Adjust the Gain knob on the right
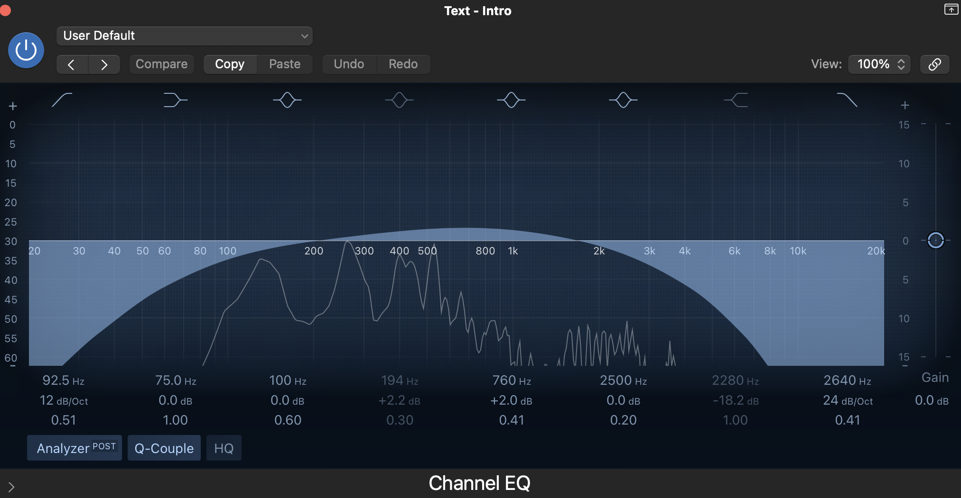The width and height of the screenshot is (961, 498). coord(935,240)
